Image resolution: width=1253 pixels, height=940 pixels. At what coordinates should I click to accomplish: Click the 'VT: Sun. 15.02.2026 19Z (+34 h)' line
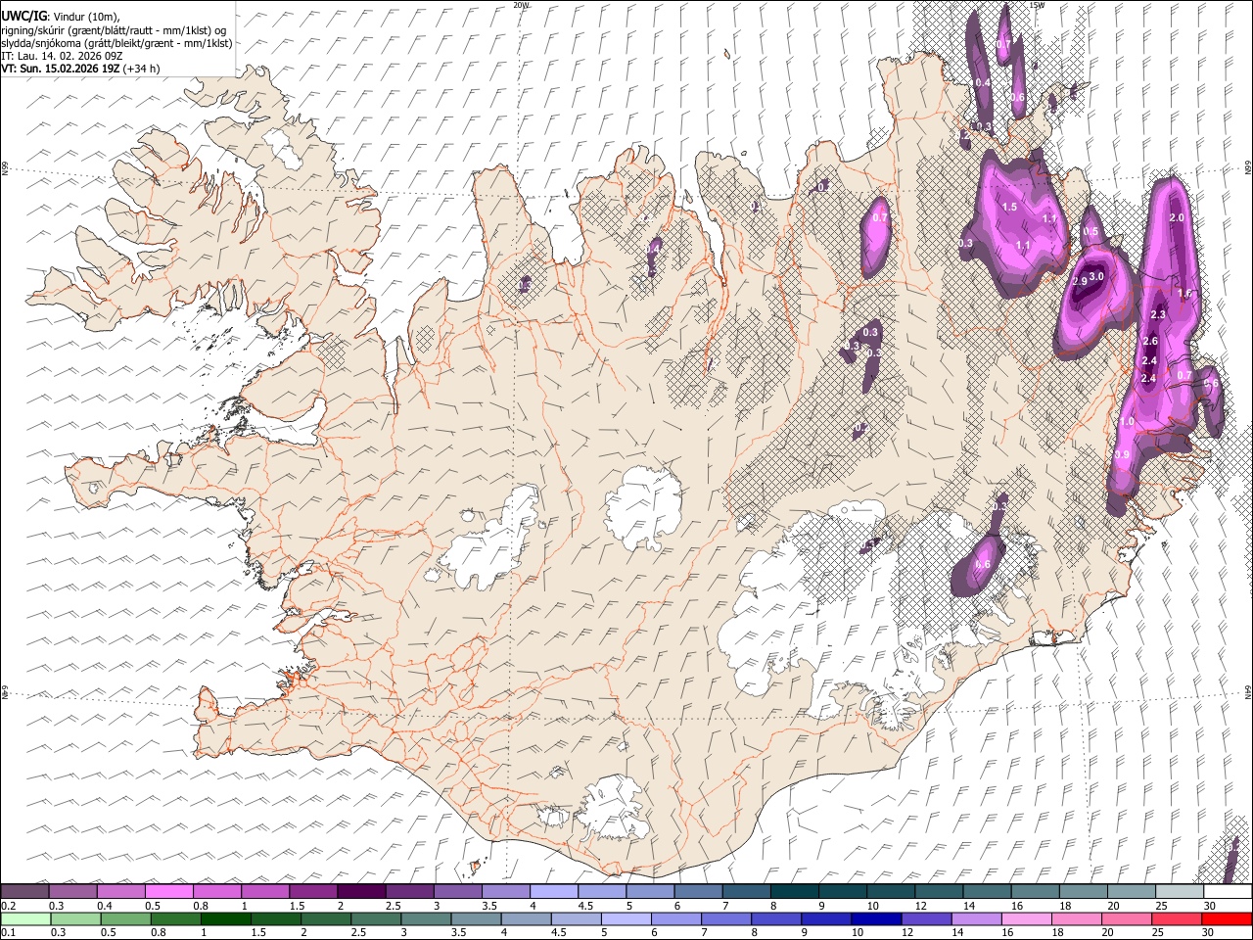[80, 69]
